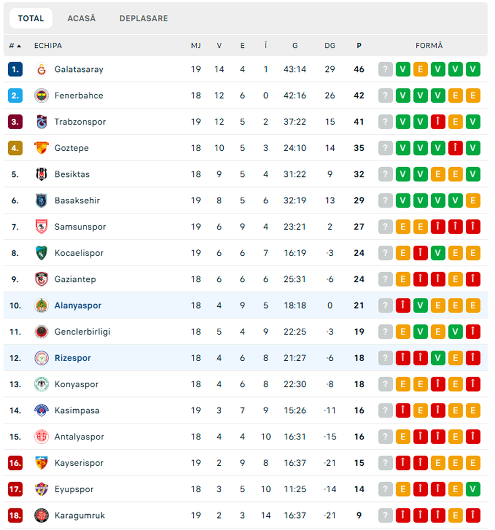495x530 pixels.
Task: Open the Rizespor team page
Action: 73,357
